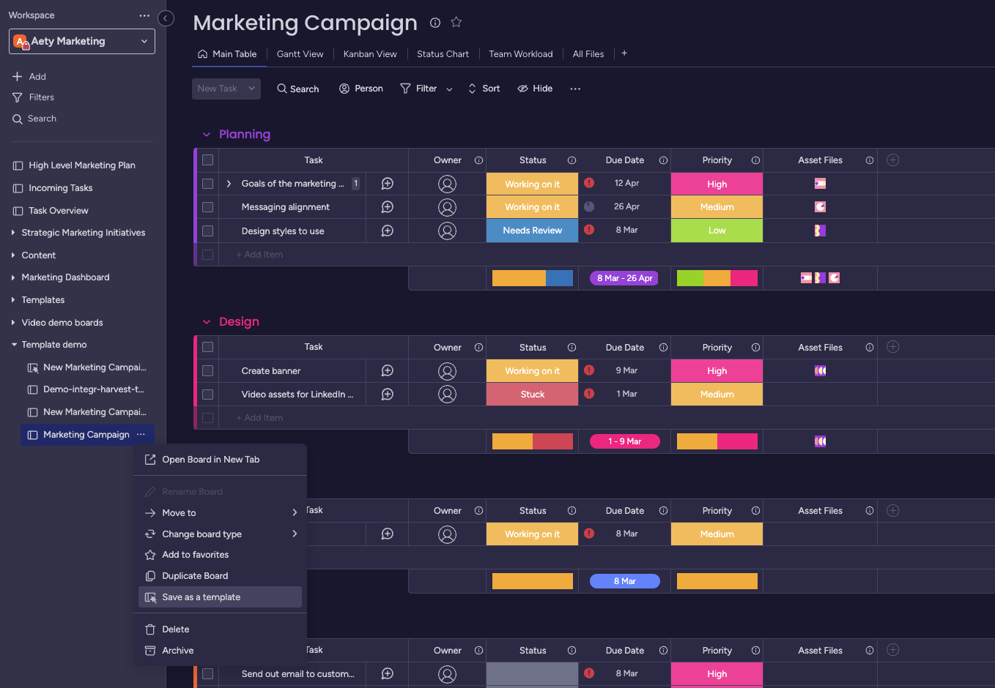The image size is (995, 688).
Task: Open Search in the board toolbar
Action: click(x=297, y=89)
